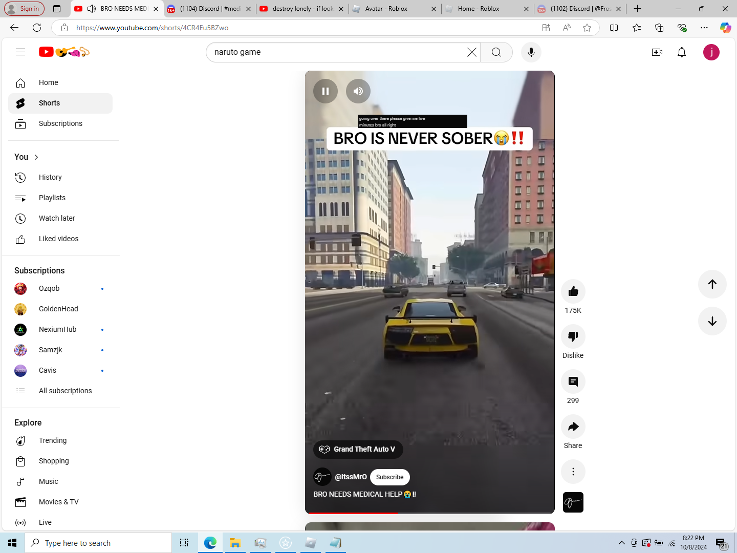Screen dimensions: 737x553
Task: Open more actions three-dot menu
Action: click(x=573, y=472)
